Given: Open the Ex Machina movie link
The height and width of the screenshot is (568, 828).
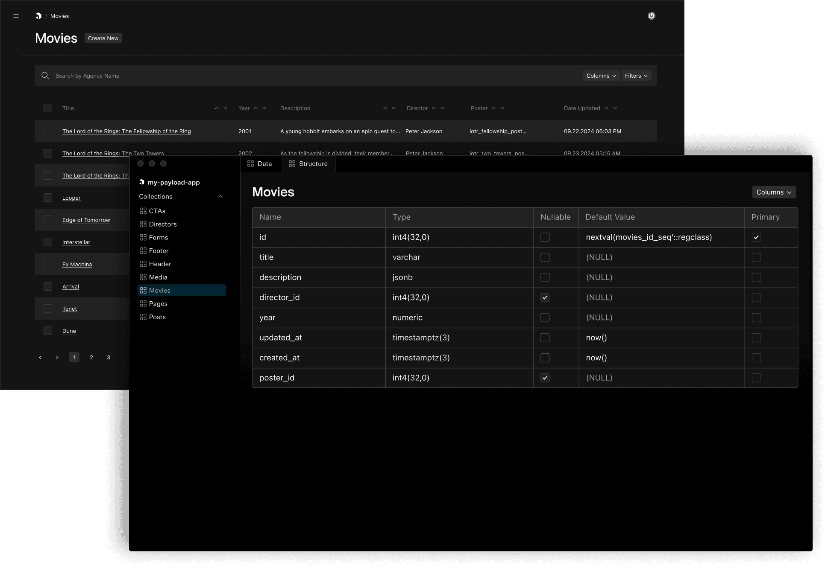Looking at the screenshot, I should (x=77, y=264).
